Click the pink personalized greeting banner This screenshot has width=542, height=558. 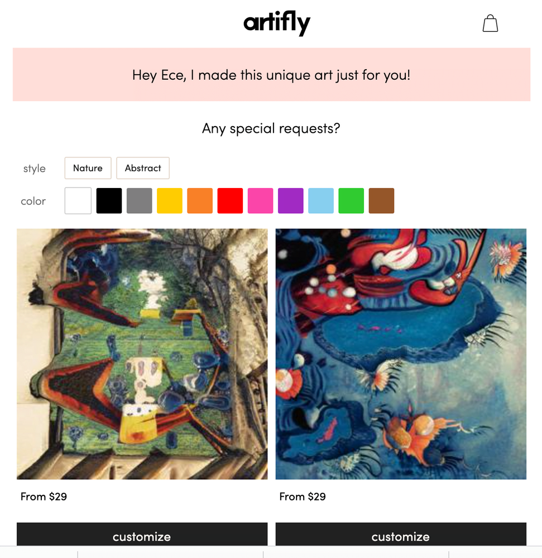(271, 74)
